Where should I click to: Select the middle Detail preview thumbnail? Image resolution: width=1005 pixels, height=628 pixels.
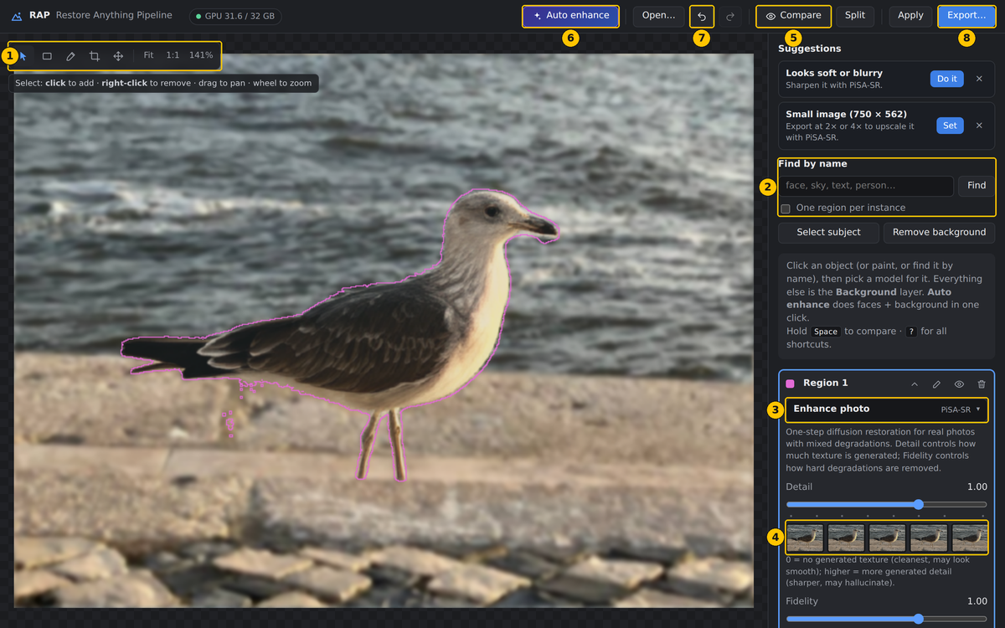pos(887,538)
